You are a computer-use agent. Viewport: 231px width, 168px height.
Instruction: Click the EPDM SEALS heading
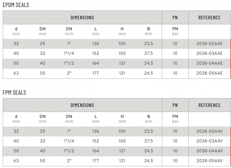point(16,5)
